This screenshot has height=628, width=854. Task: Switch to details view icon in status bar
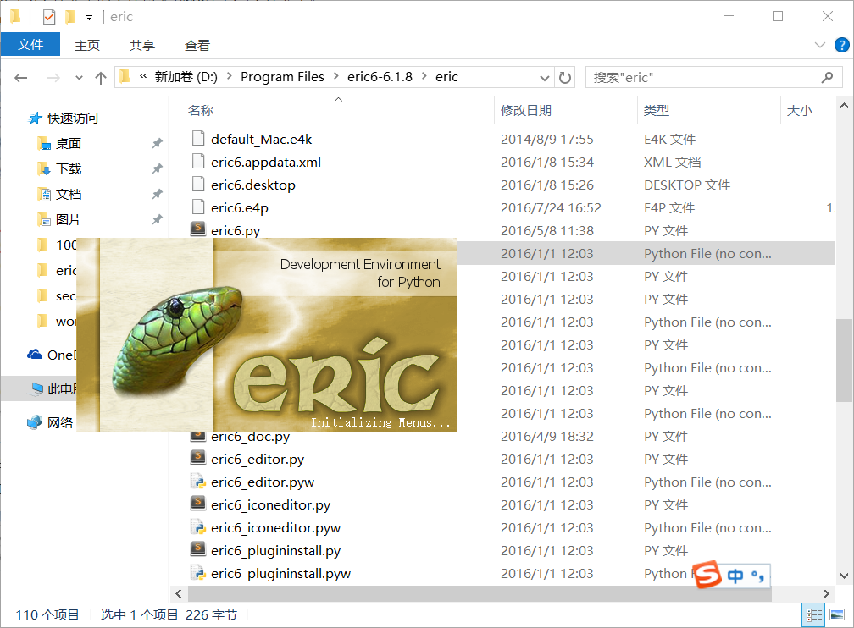click(814, 615)
